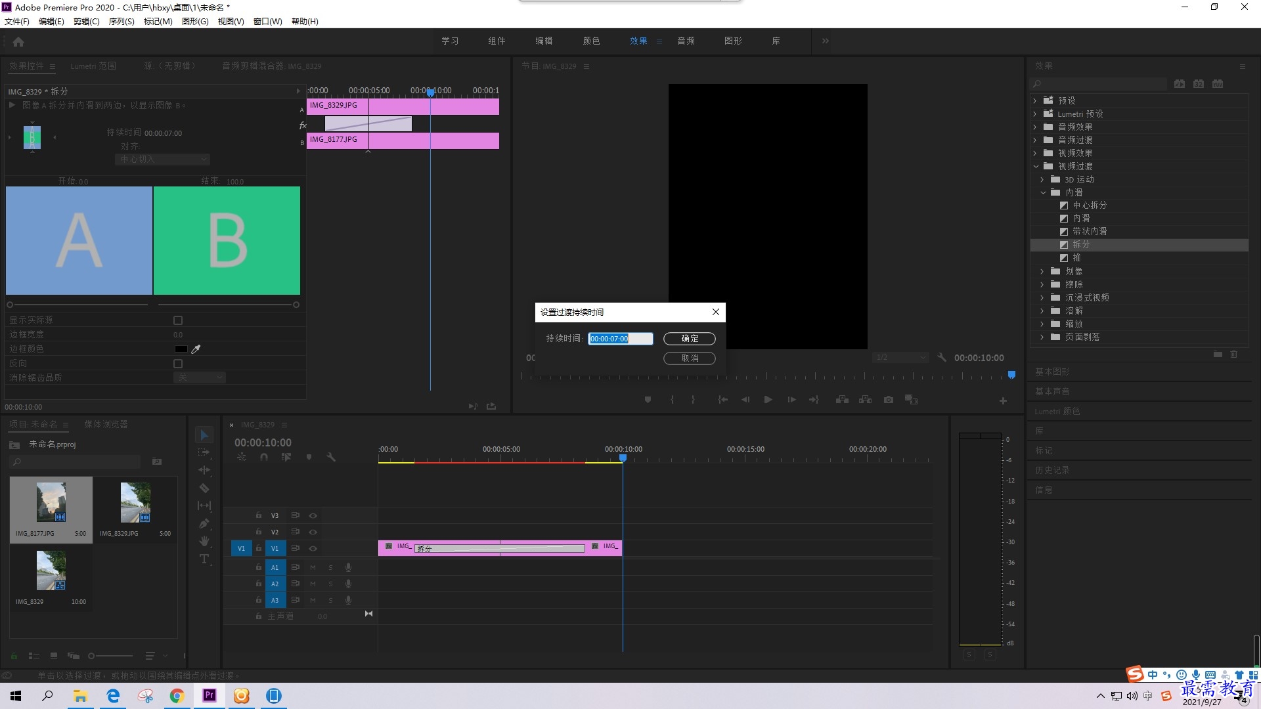Close the 设置过渡持续时间 dialog
Screen dimensions: 1261x709
tap(716, 312)
